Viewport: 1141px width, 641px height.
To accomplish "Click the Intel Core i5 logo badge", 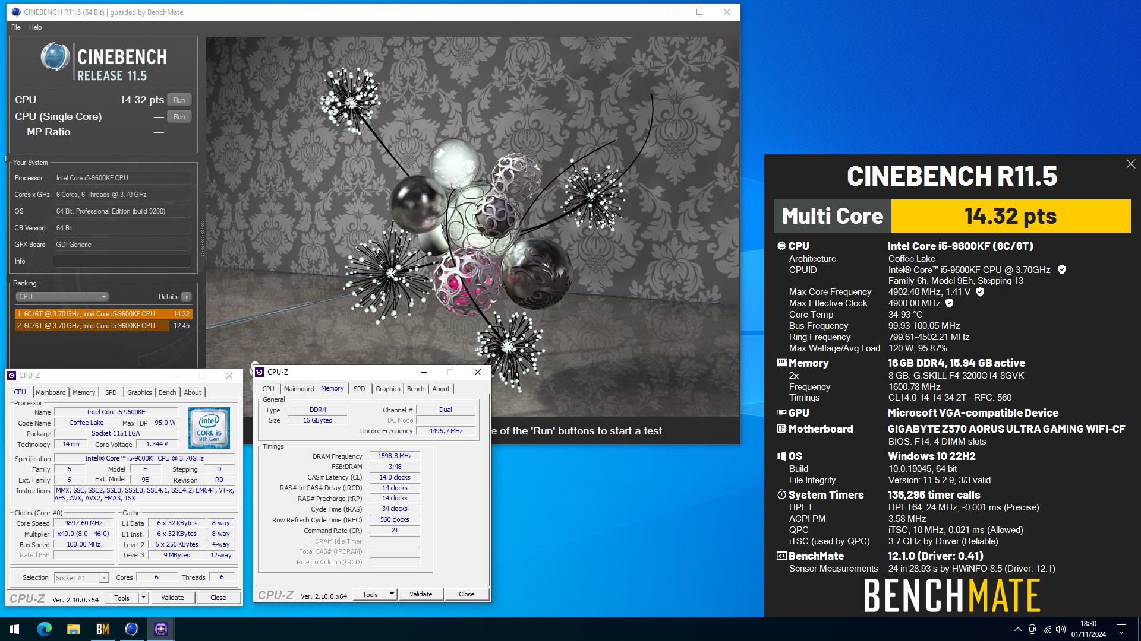I will pos(209,427).
